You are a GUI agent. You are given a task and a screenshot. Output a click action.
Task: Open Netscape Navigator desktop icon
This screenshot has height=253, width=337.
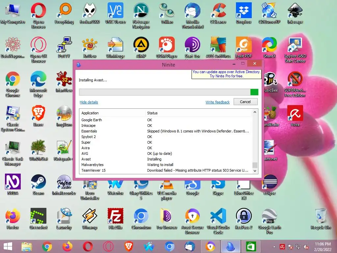coord(141,15)
